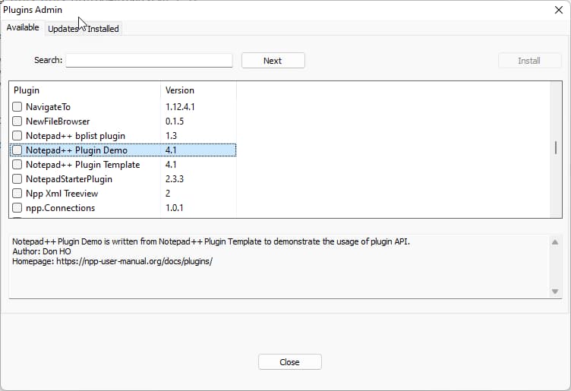Select Notepad++ Plugin Demo name

point(77,150)
